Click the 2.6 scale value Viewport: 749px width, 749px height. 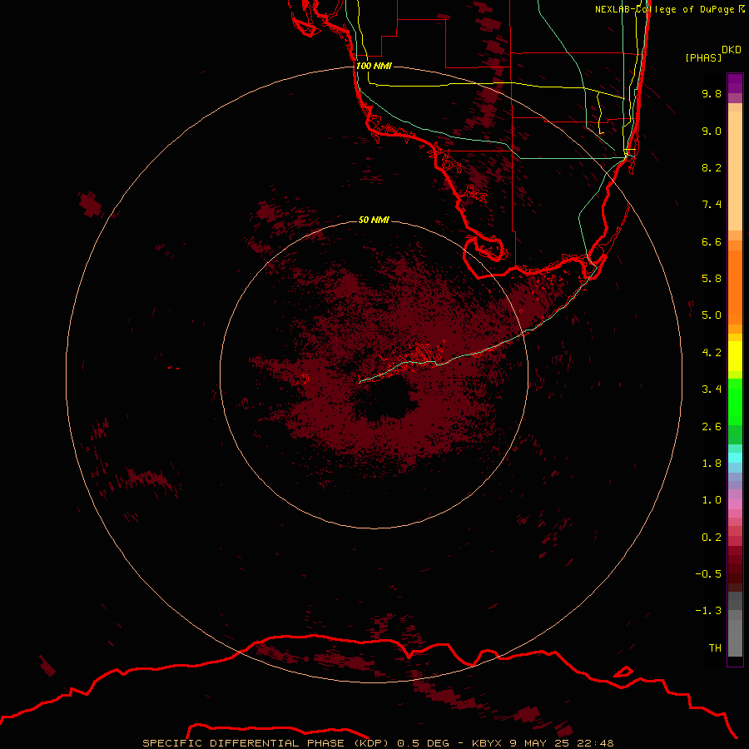(x=712, y=427)
